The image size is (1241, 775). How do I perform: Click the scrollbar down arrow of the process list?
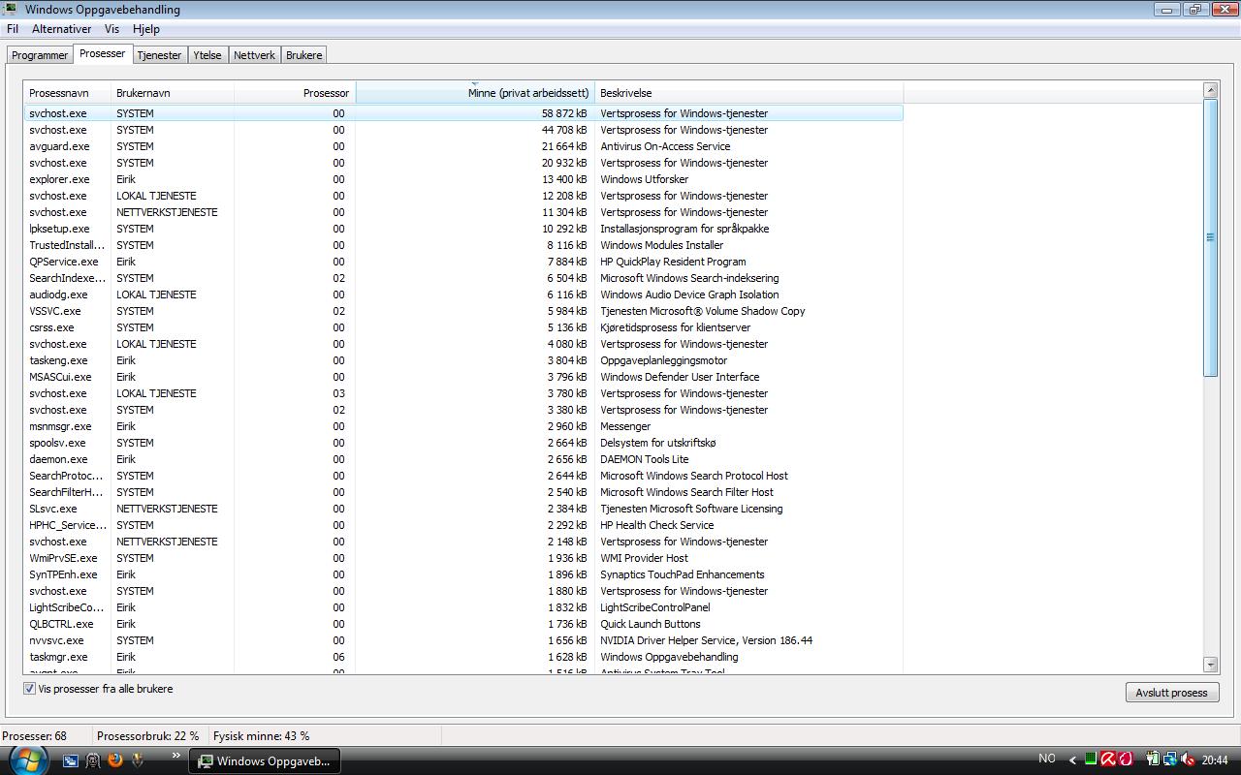coord(1210,665)
